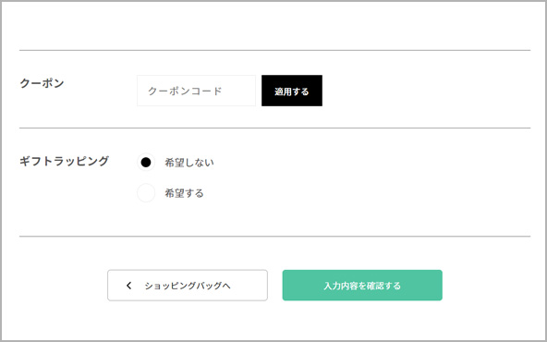This screenshot has height=342, width=547.
Task: Choose not to request gift wrapping
Action: click(146, 163)
